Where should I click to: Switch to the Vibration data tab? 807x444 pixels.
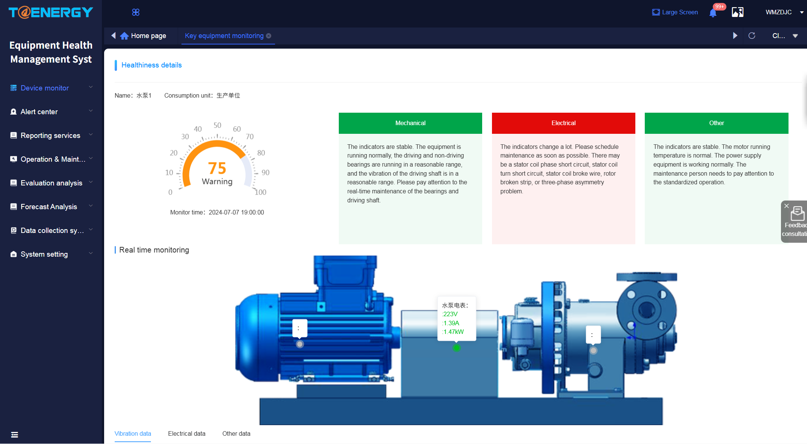click(x=133, y=433)
